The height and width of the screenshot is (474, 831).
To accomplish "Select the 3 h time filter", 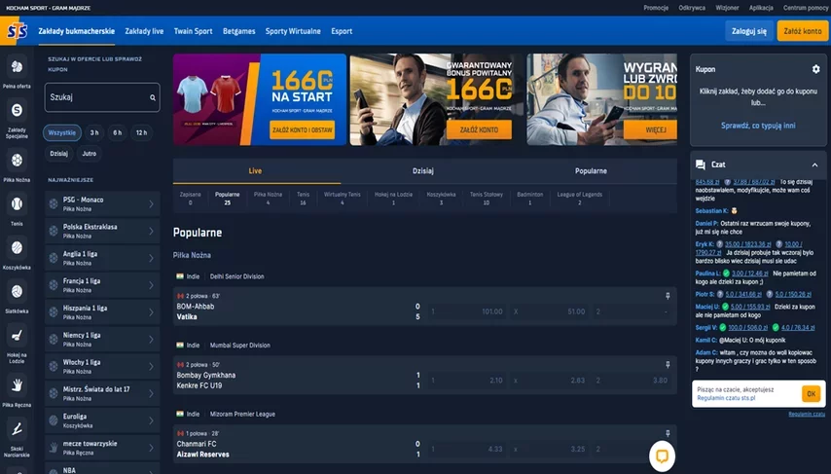I will pyautogui.click(x=94, y=132).
